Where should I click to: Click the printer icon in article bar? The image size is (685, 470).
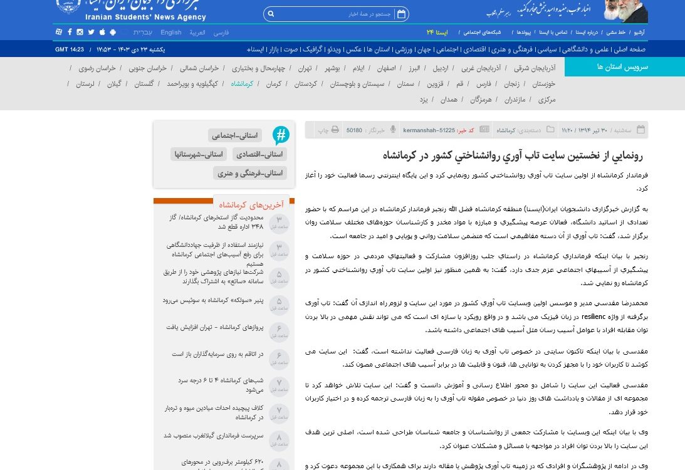(335, 130)
